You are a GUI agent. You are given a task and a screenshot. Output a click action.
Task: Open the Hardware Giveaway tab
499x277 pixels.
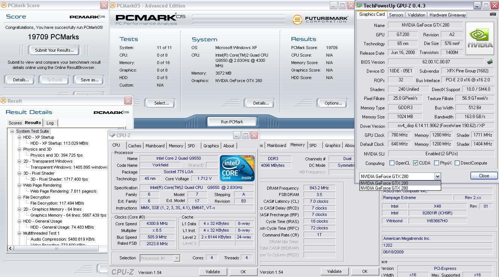click(447, 15)
